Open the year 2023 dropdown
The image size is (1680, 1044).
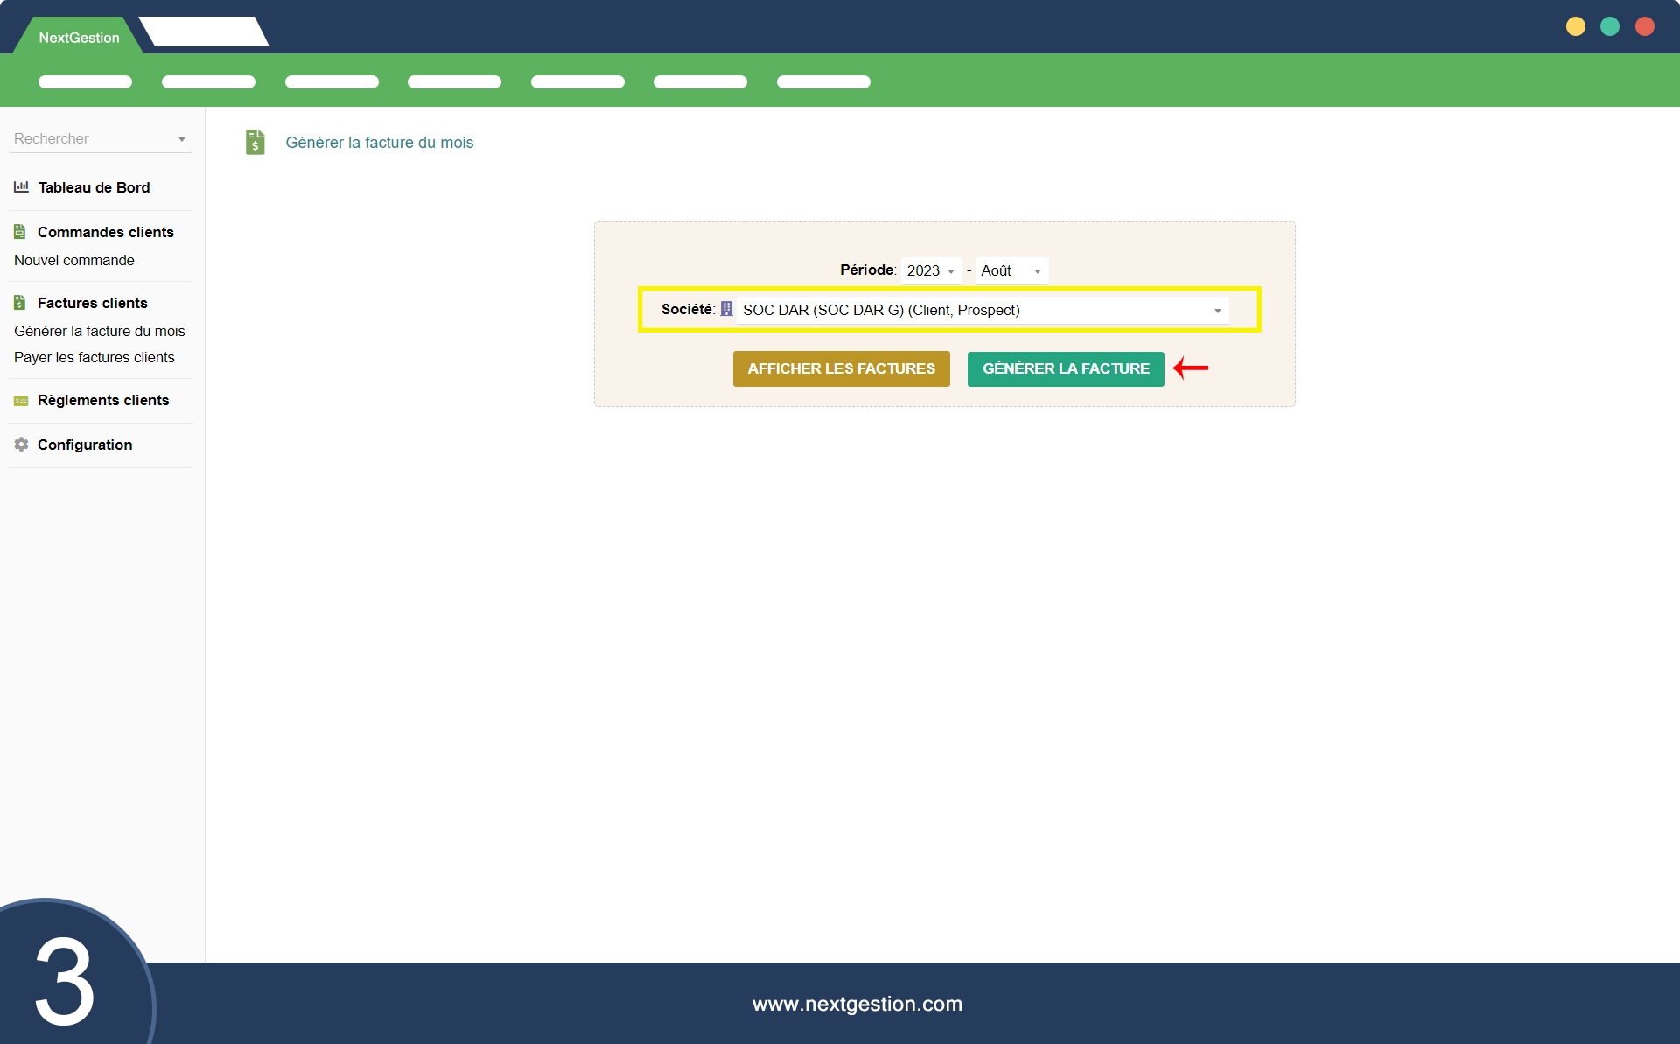tap(931, 270)
